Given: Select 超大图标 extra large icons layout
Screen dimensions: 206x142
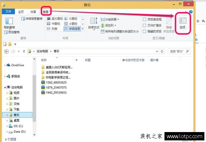Looking at the screenshot, I should point(55,19).
